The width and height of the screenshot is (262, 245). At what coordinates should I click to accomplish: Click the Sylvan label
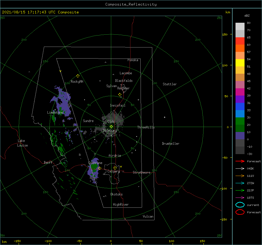[x=111, y=86]
